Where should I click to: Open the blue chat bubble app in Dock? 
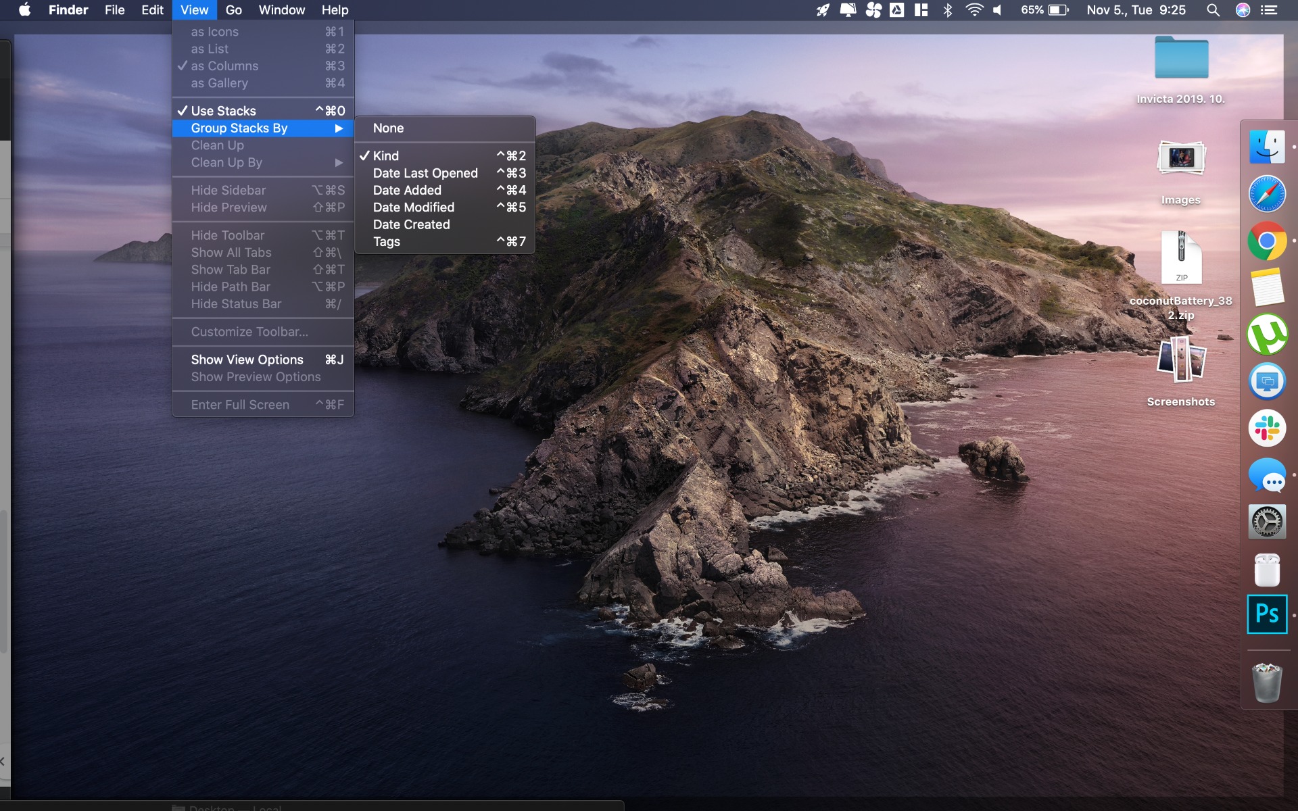coord(1267,475)
